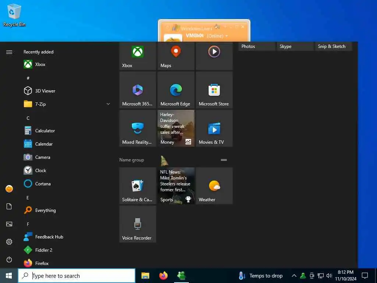Open the Everything search app
377x283 pixels.
pos(67,210)
